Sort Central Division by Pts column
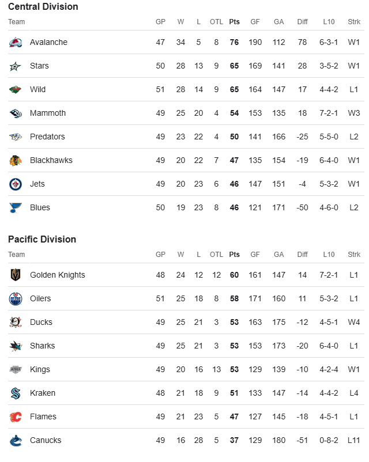369x462 pixels. click(x=234, y=22)
